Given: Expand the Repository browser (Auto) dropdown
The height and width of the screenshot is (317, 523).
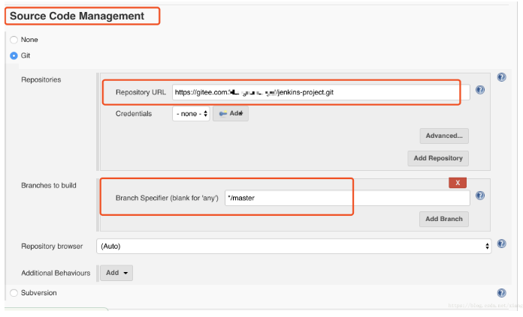Looking at the screenshot, I should [294, 246].
